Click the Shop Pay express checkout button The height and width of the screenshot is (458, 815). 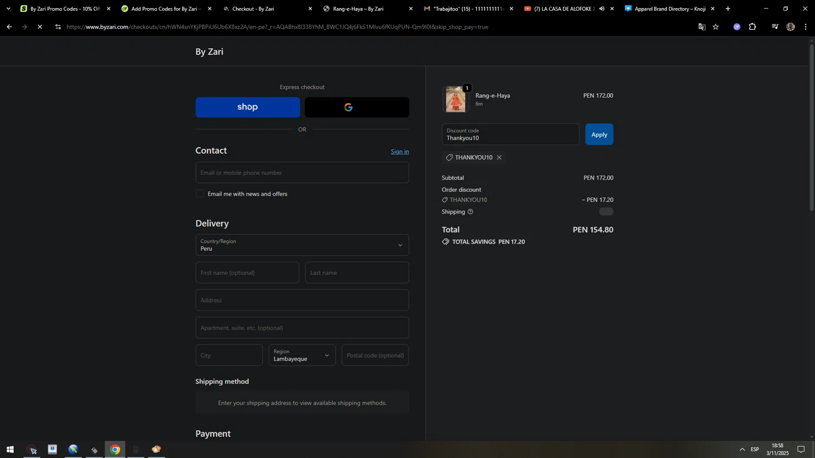[247, 107]
